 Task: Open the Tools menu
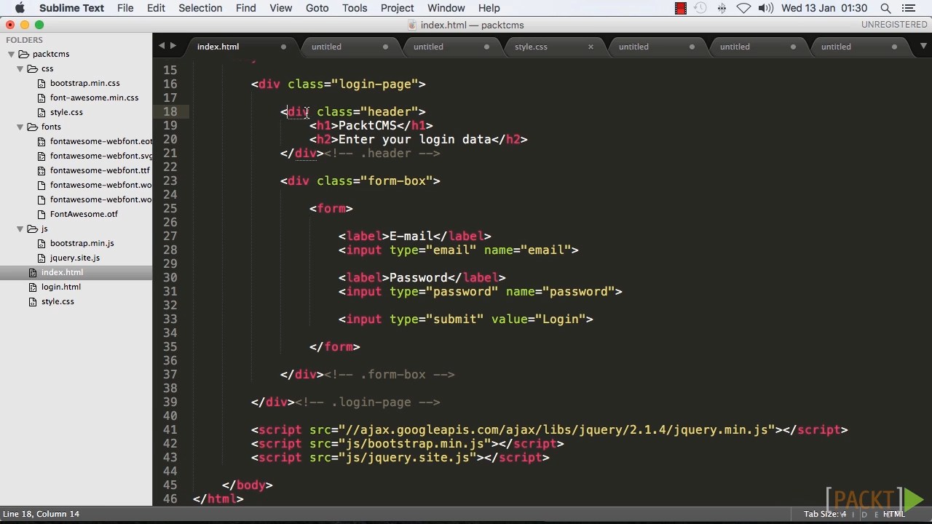click(355, 8)
